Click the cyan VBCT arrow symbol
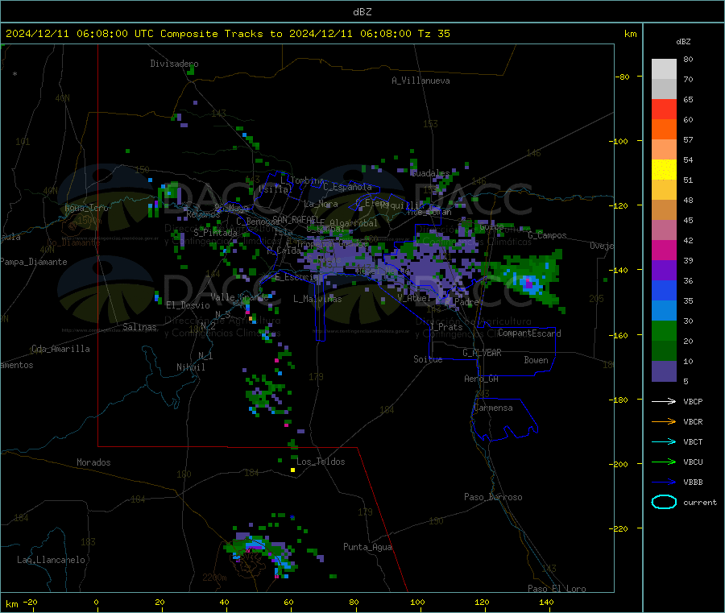 click(664, 441)
